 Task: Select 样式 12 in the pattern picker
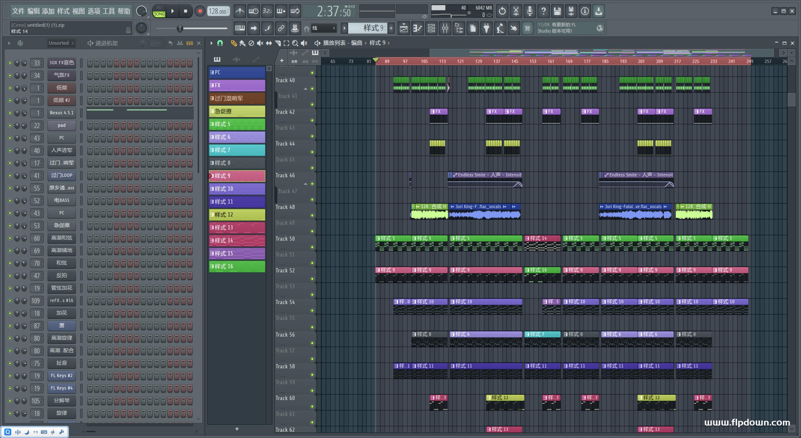click(237, 215)
